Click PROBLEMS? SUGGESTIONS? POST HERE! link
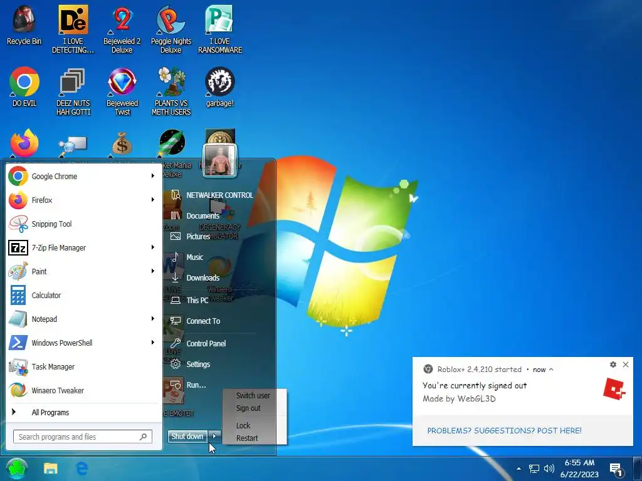Image resolution: width=642 pixels, height=481 pixels. 505,430
